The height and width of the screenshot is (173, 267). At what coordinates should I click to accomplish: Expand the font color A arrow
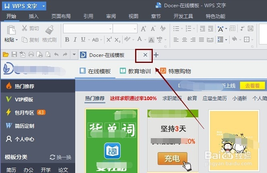click(145, 40)
